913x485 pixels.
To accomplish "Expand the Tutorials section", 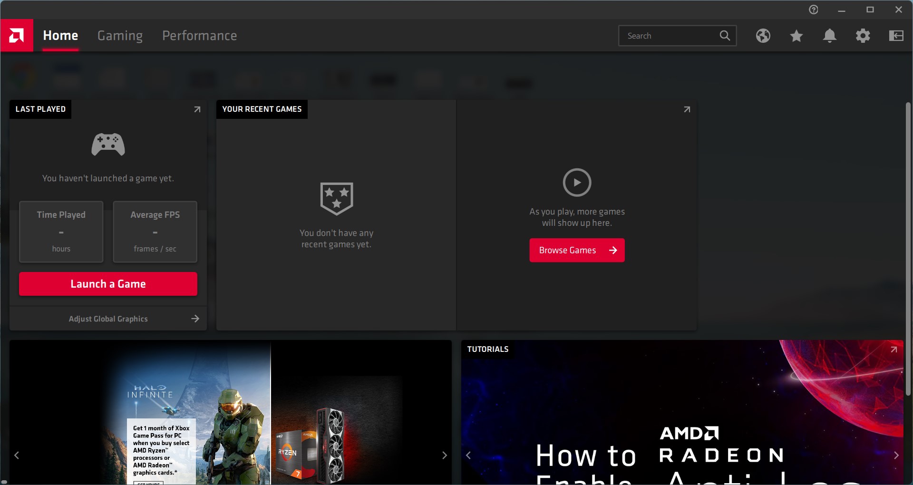I will click(894, 349).
